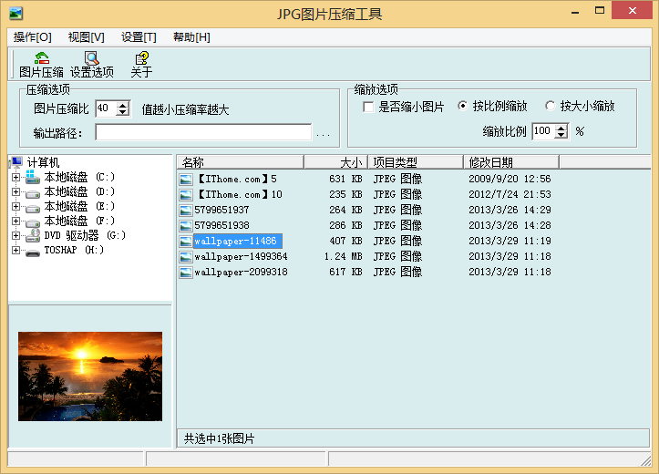Open the 视图[V] menu
The image size is (659, 474).
tap(87, 37)
